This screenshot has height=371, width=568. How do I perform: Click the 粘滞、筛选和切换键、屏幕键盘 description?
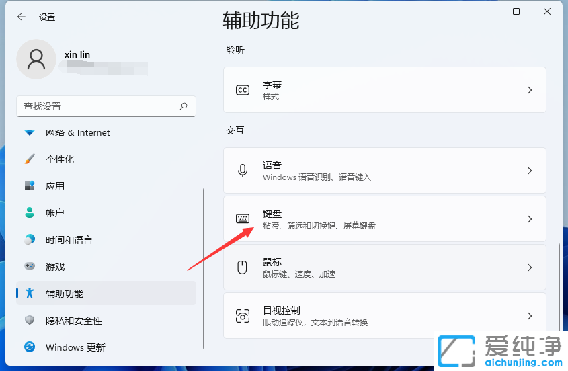(x=319, y=226)
